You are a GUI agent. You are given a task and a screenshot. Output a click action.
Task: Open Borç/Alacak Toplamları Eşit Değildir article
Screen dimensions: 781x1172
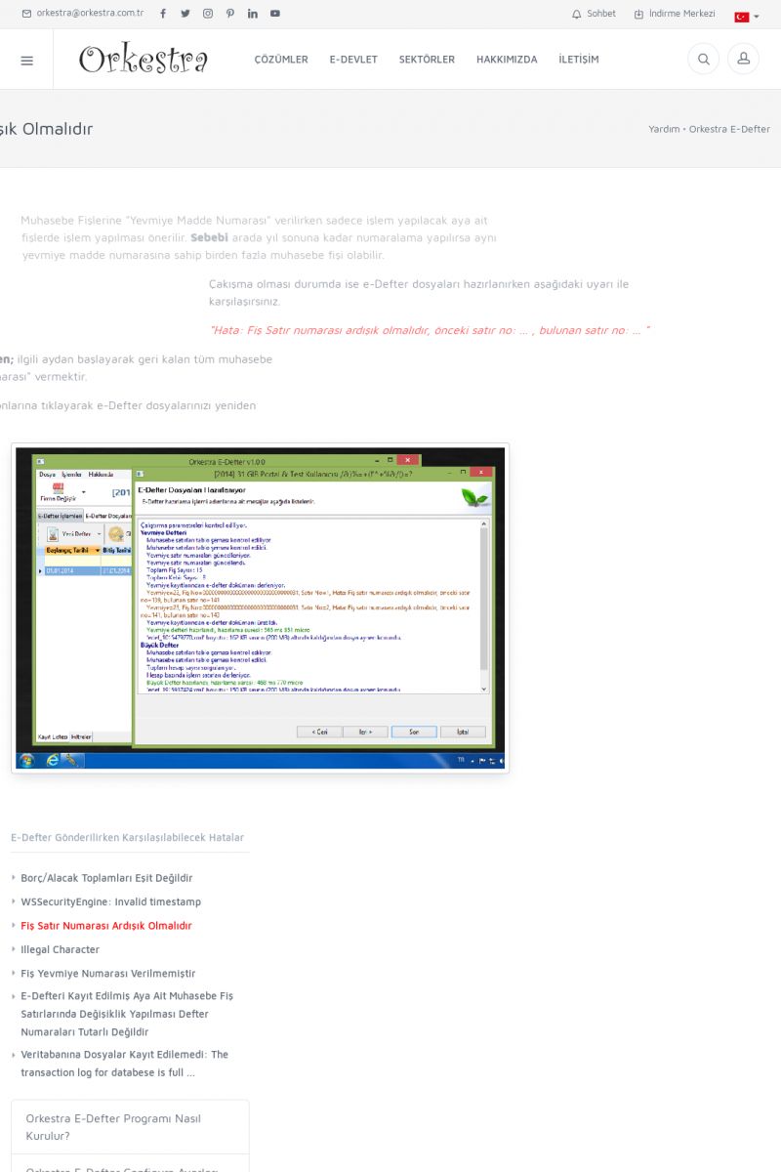tap(106, 878)
